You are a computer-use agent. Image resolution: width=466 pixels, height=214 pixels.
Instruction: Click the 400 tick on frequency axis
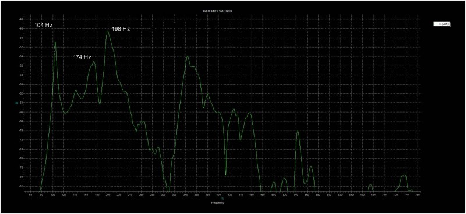[218, 195]
